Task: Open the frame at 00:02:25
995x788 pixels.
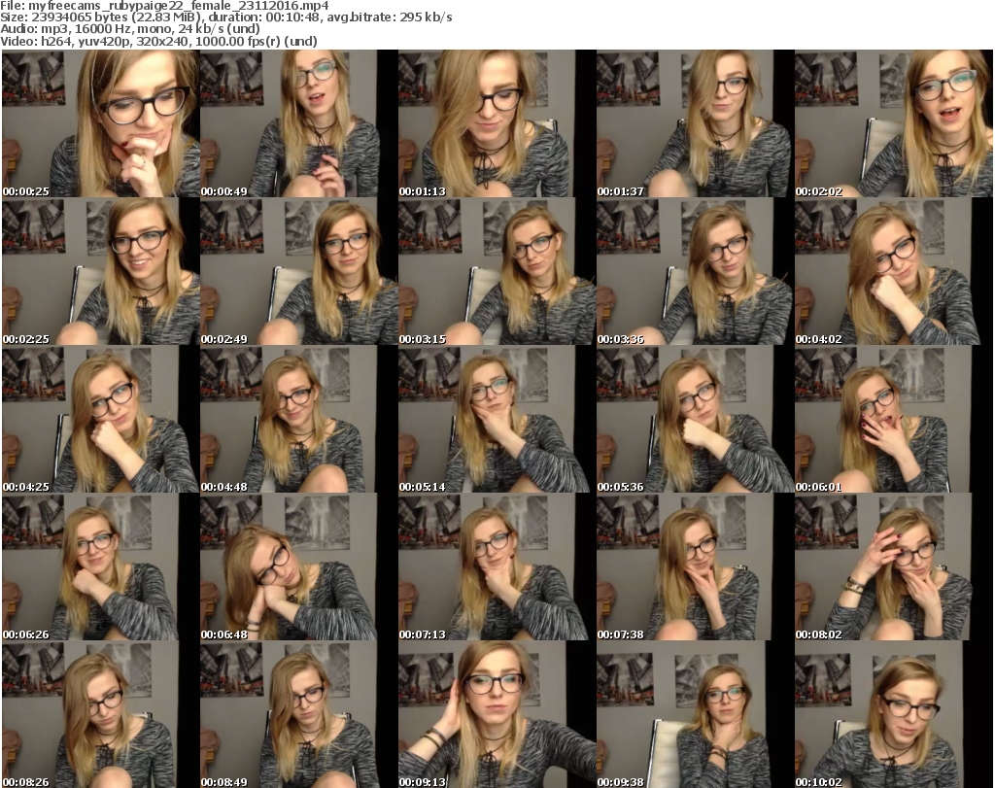Action: pyautogui.click(x=101, y=271)
